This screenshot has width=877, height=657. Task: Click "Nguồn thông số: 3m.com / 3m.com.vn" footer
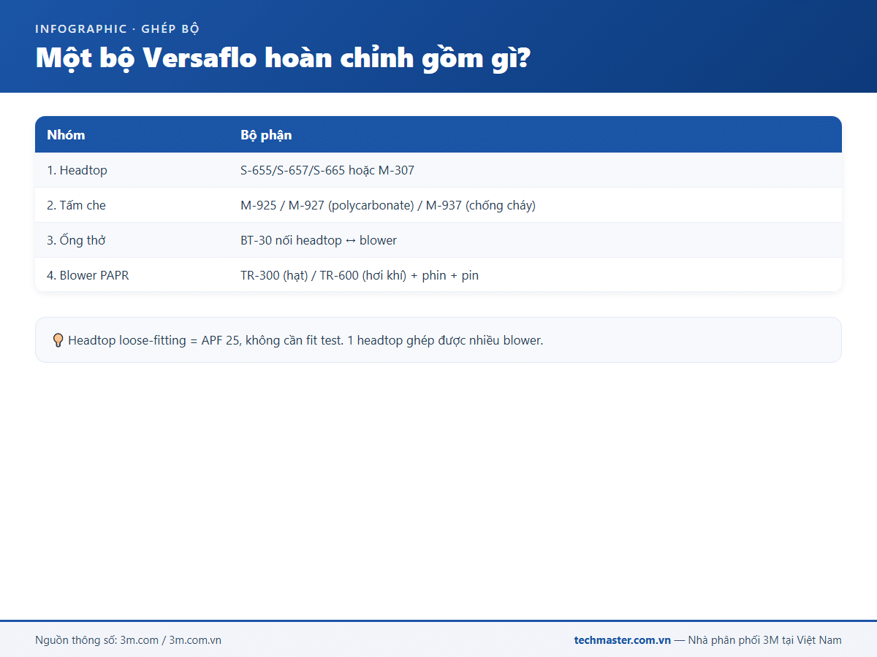pyautogui.click(x=128, y=640)
